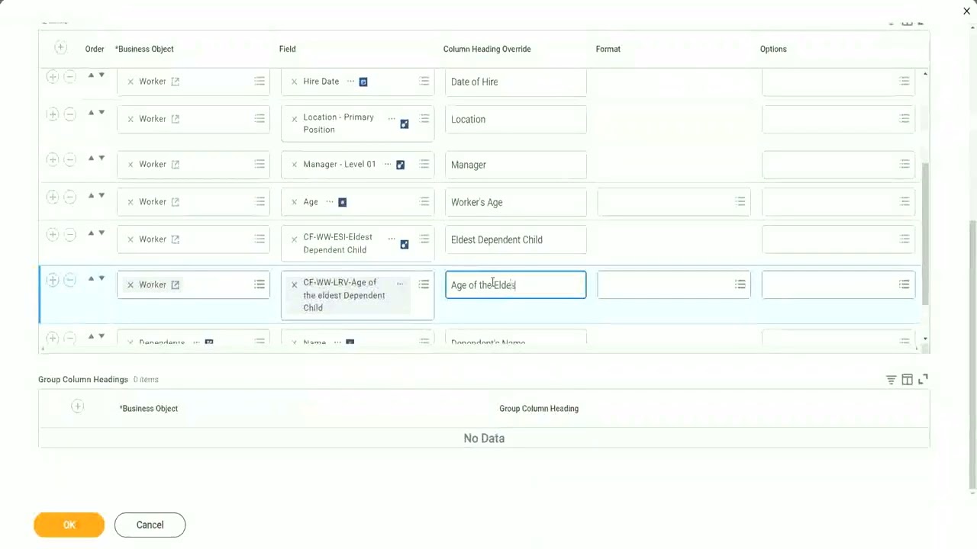977x549 pixels.
Task: Remove the Age field value
Action: 295,202
